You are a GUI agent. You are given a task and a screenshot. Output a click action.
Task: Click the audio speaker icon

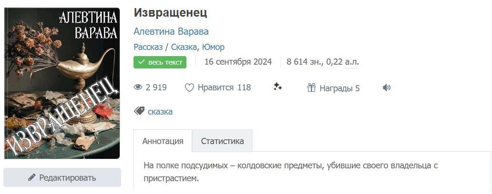[387, 87]
